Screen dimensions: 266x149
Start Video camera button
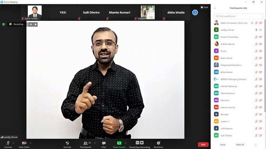point(24,145)
